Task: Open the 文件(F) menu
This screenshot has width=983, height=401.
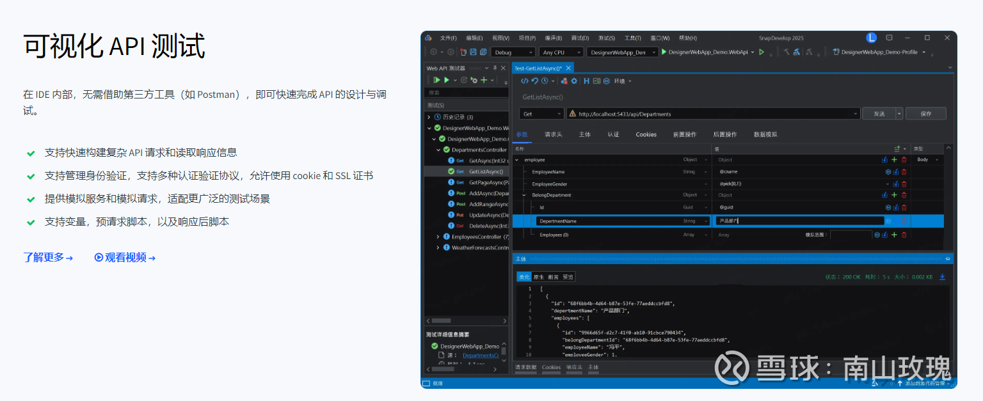Action: pos(448,38)
